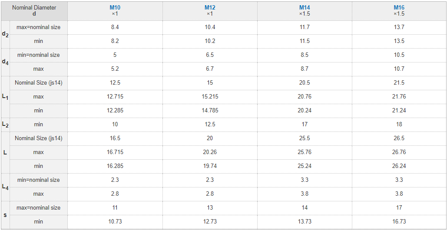
Task: Select the d2 row group label
Action: (x=5, y=34)
